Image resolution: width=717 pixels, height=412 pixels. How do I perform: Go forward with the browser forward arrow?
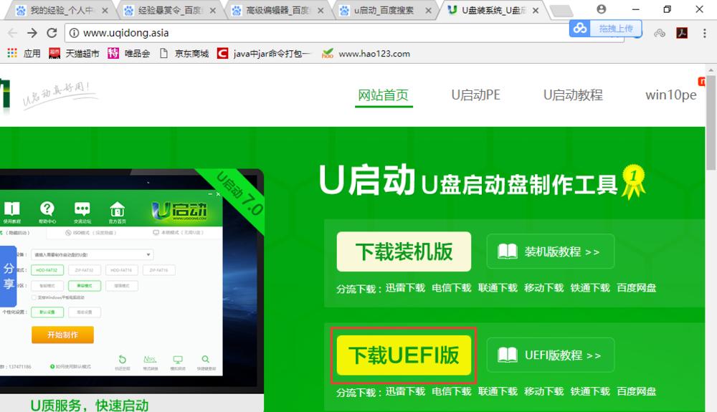click(32, 33)
